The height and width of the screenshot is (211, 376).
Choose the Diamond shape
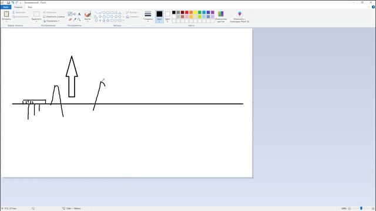(100, 17)
